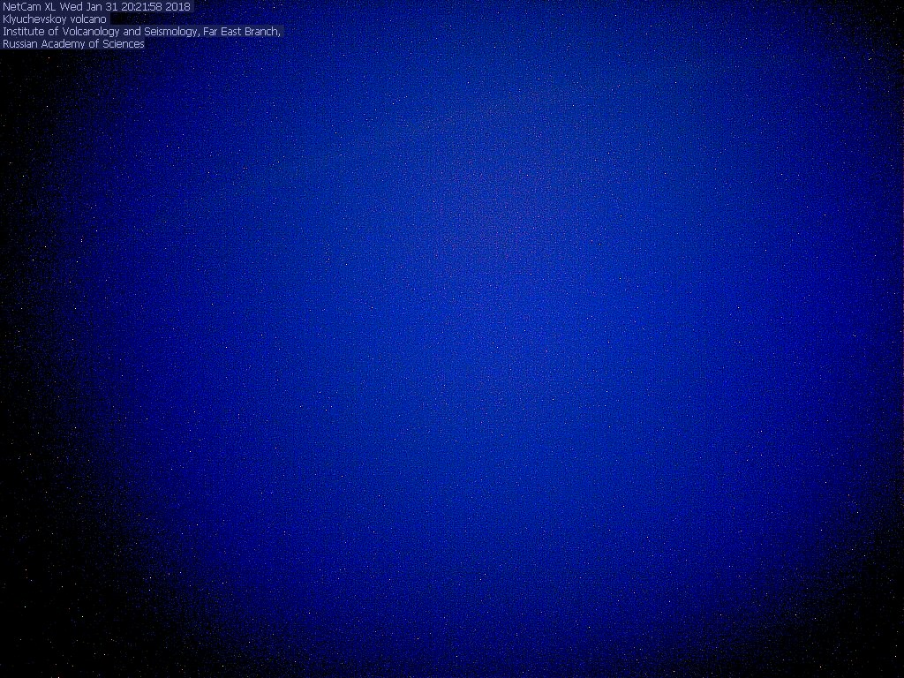
Task: Click the NetCam XL timestamp text line
Action: pos(96,7)
